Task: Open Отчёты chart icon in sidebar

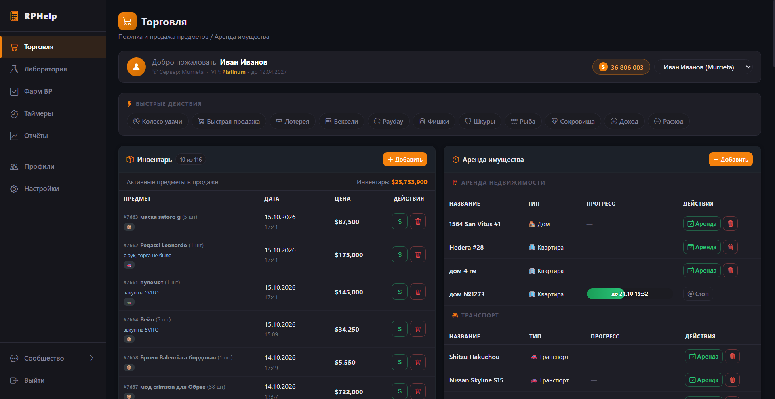Action: coord(14,136)
